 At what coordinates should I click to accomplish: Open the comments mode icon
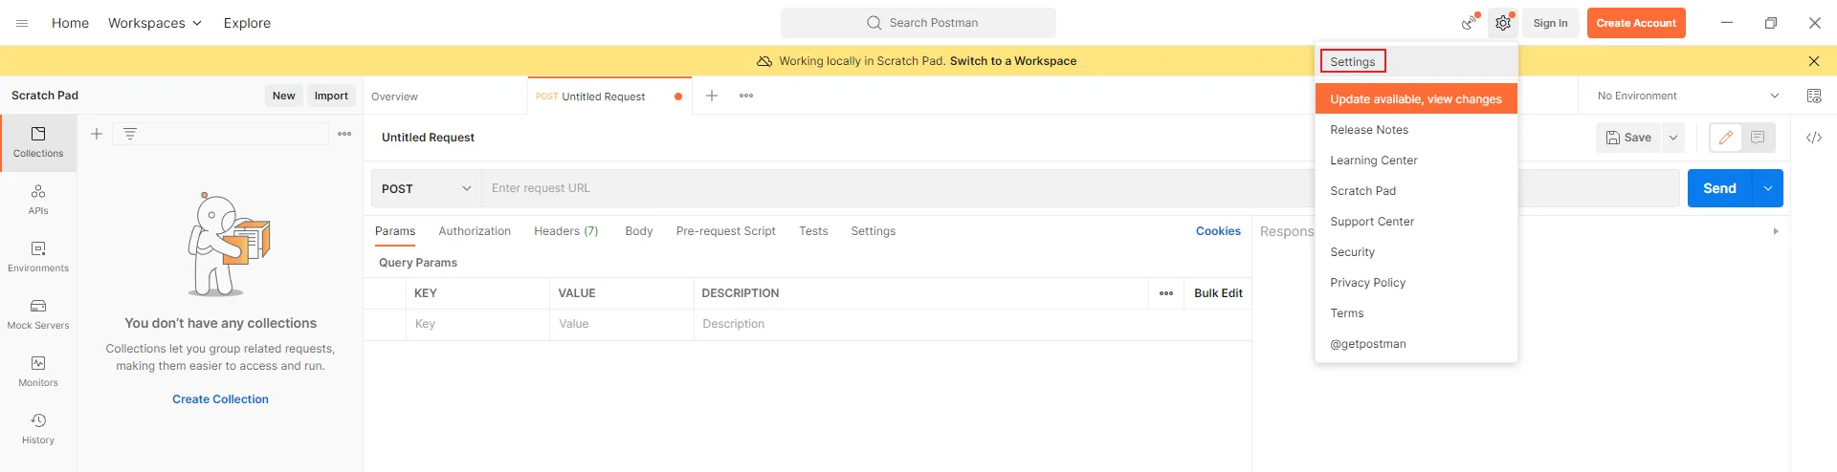click(x=1758, y=138)
